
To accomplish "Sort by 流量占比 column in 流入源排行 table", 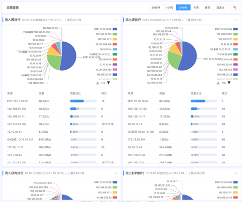I will tap(76, 94).
